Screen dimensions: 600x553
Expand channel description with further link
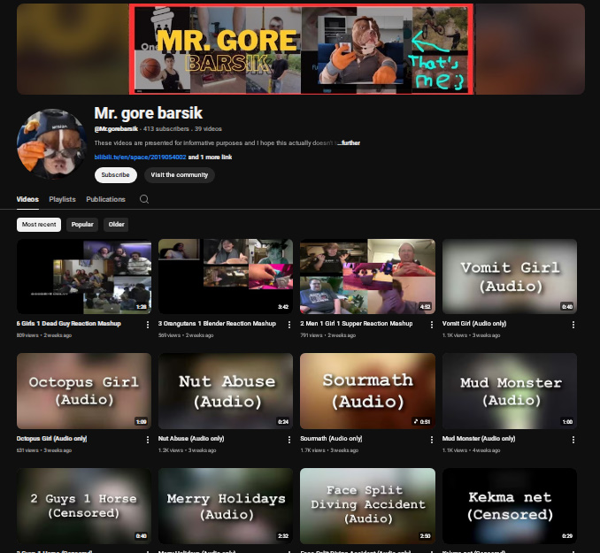point(350,142)
